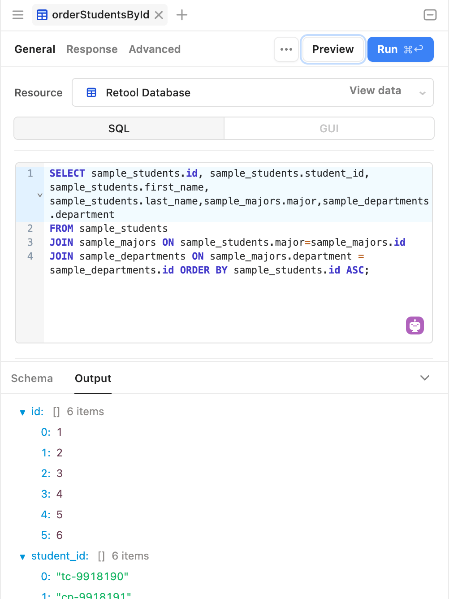Click the id key label in output
The image size is (449, 599).
[x=37, y=412]
